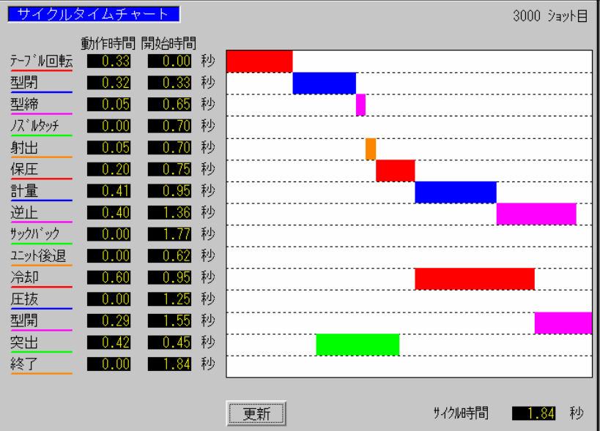
Task: Select 突出 operation time 0.42
Action: [108, 342]
